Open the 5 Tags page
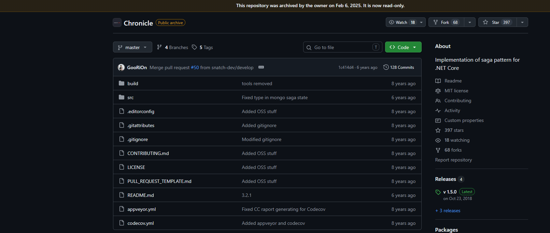 (202, 47)
